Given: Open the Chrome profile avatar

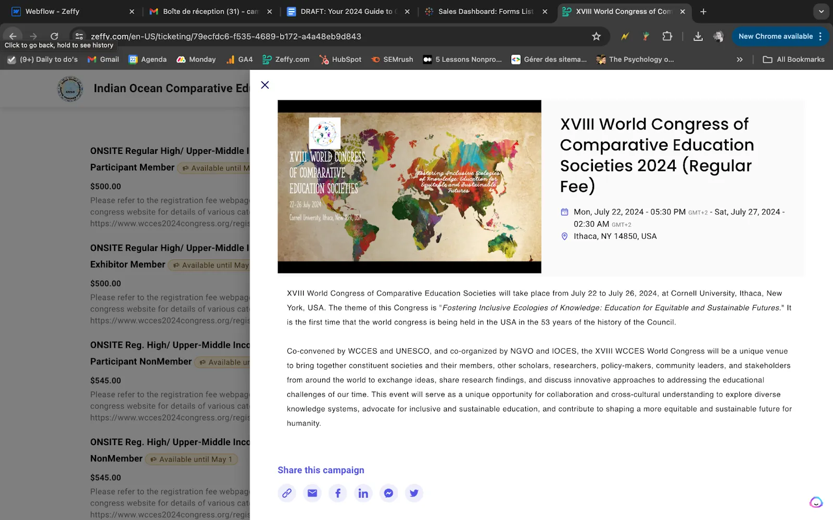Looking at the screenshot, I should coord(718,36).
